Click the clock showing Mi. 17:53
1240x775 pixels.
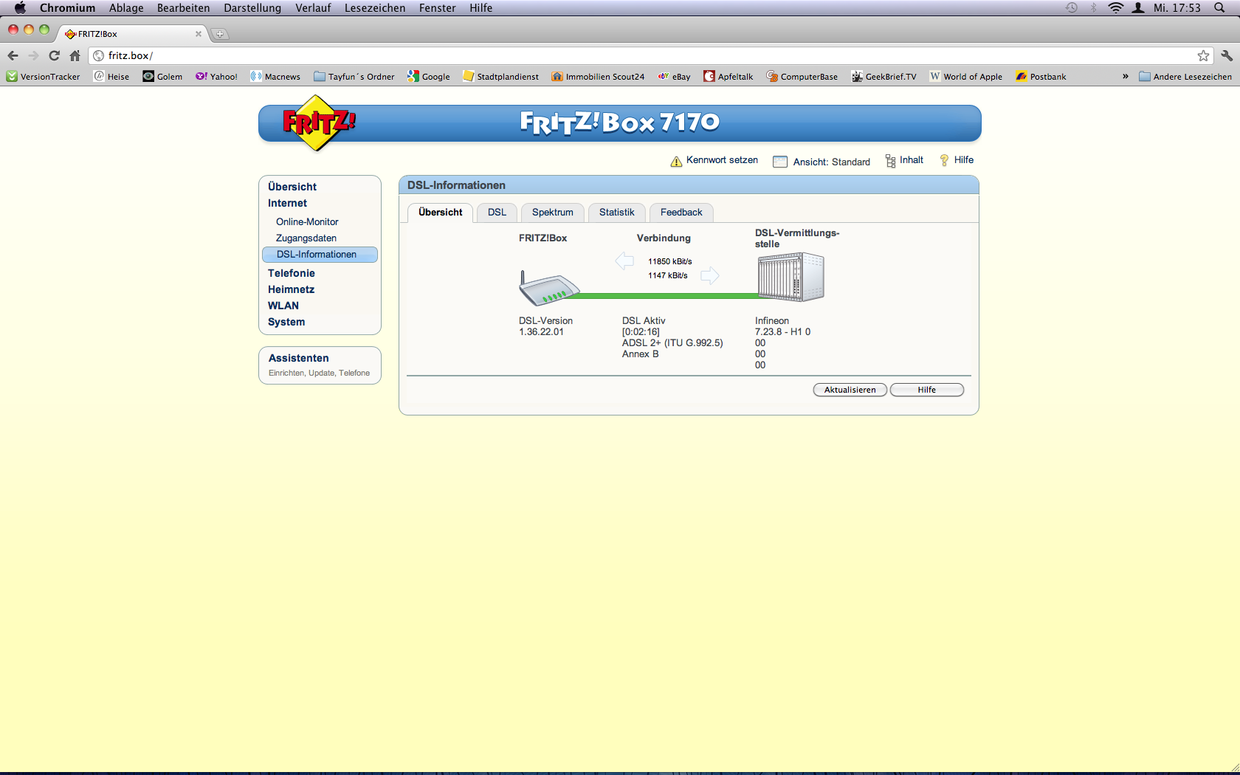[1177, 8]
